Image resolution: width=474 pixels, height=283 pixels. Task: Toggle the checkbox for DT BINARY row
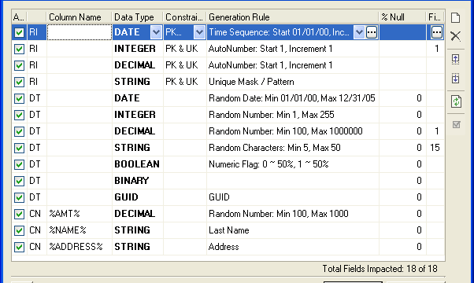click(x=20, y=181)
